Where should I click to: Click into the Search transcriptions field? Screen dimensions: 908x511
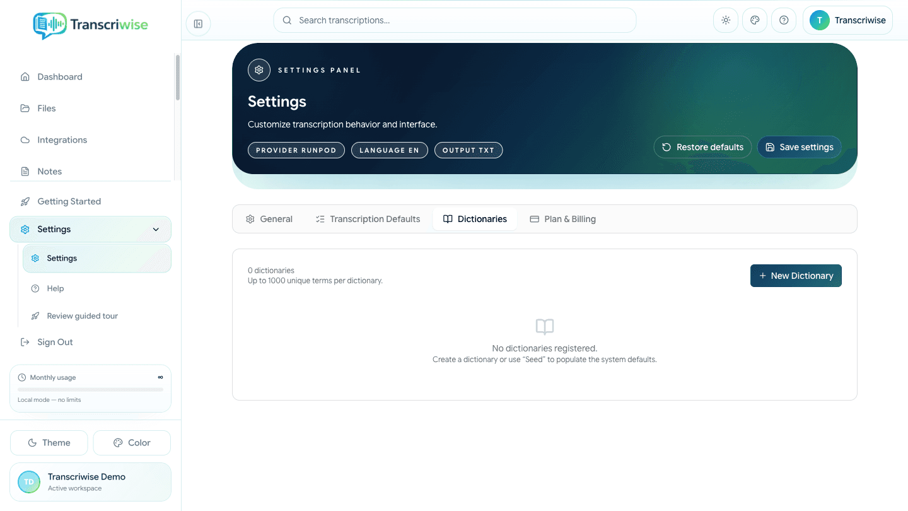tap(455, 20)
